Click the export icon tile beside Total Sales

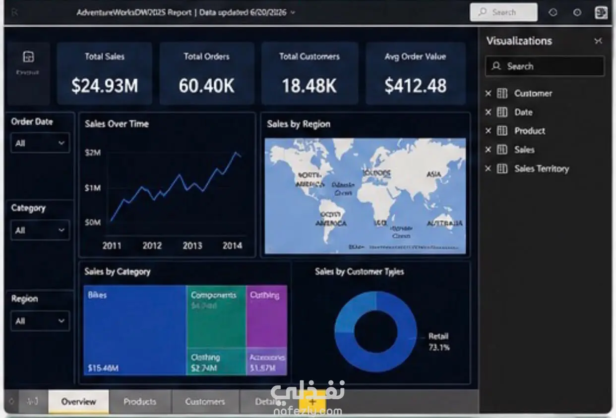28,73
